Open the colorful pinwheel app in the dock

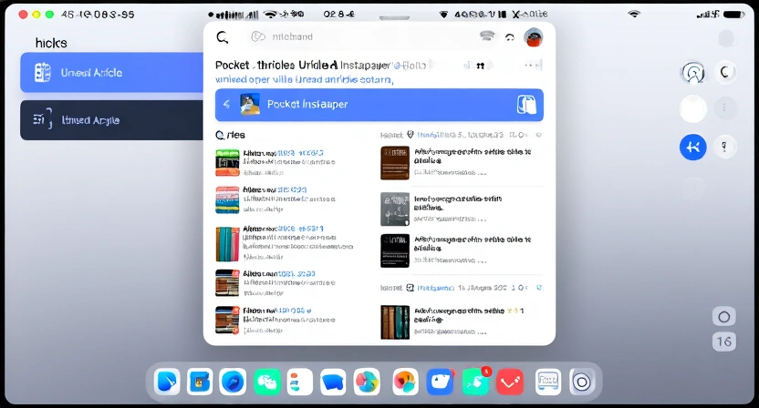tap(367, 382)
